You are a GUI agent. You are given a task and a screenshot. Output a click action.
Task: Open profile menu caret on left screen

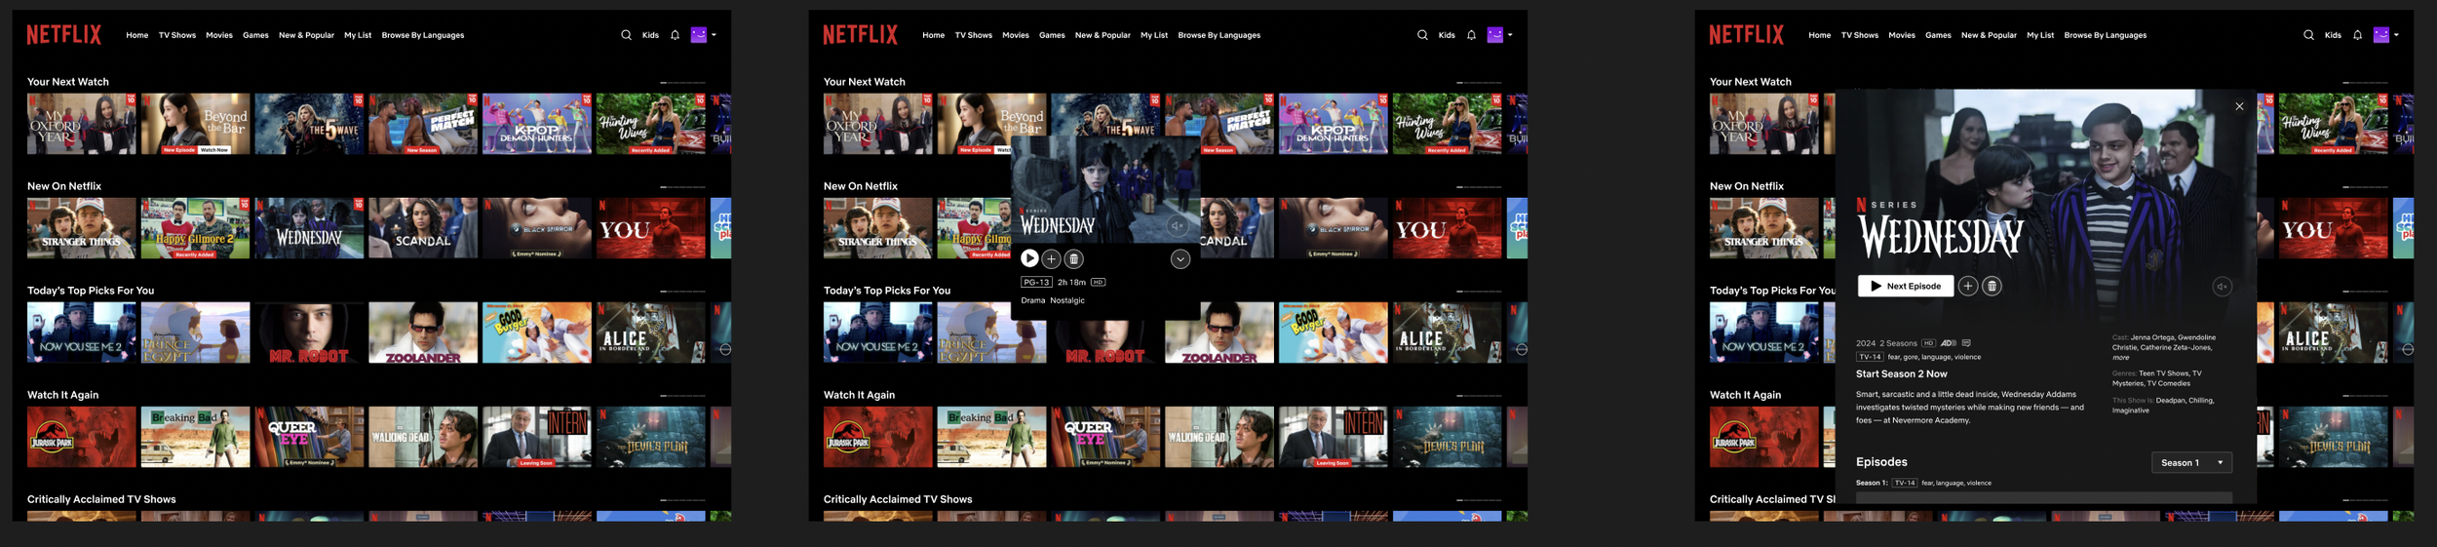click(714, 35)
